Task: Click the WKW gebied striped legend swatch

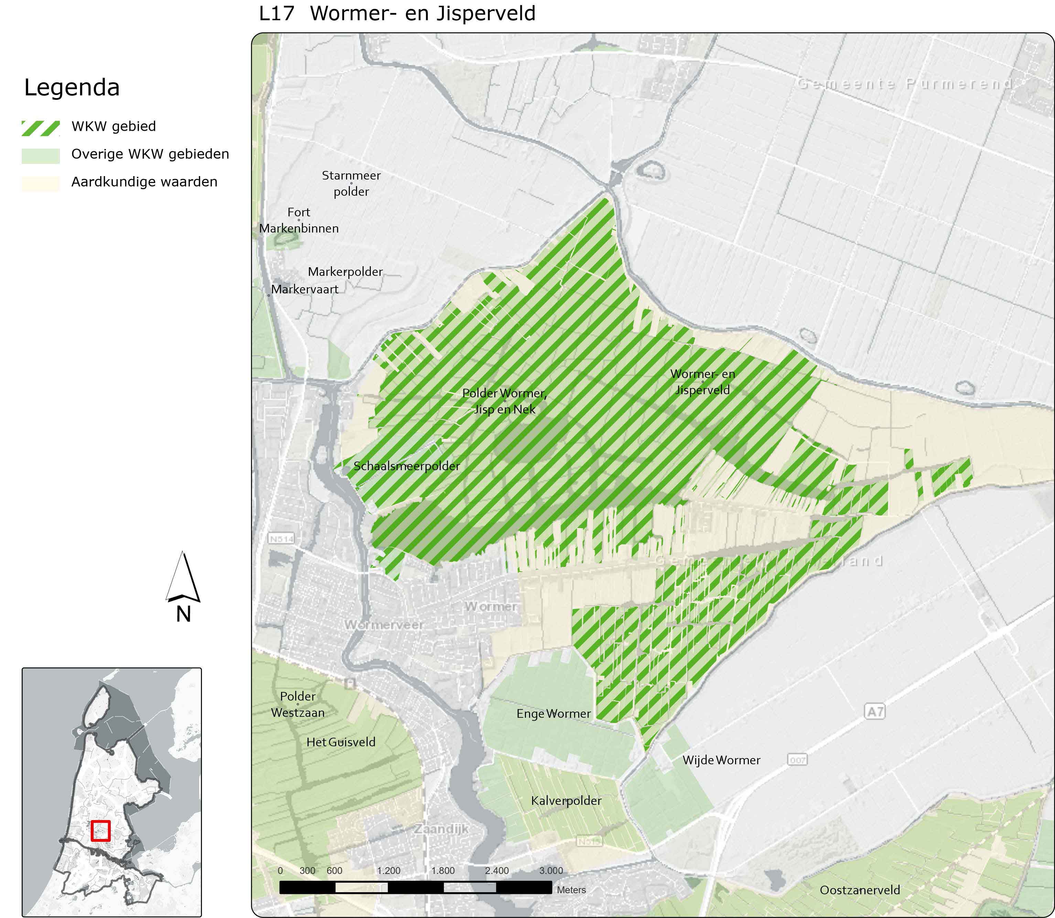Action: coord(41,128)
